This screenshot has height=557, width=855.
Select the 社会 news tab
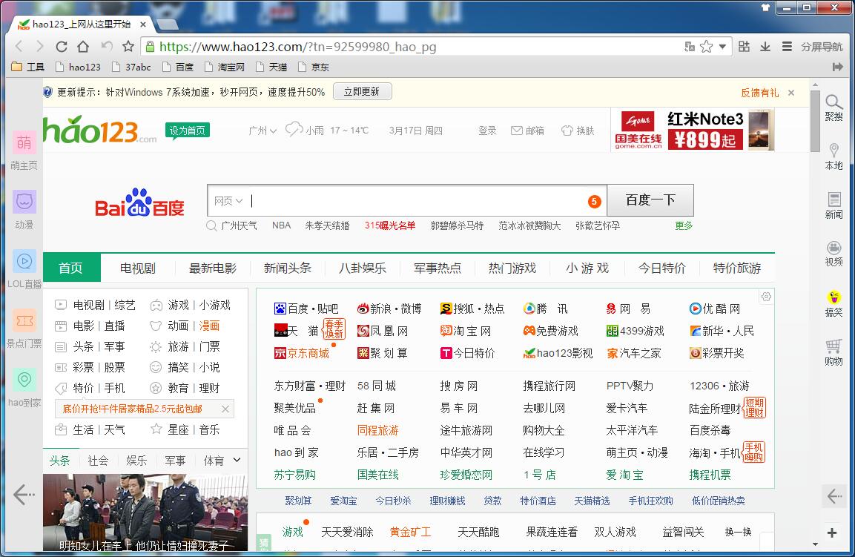(98, 461)
